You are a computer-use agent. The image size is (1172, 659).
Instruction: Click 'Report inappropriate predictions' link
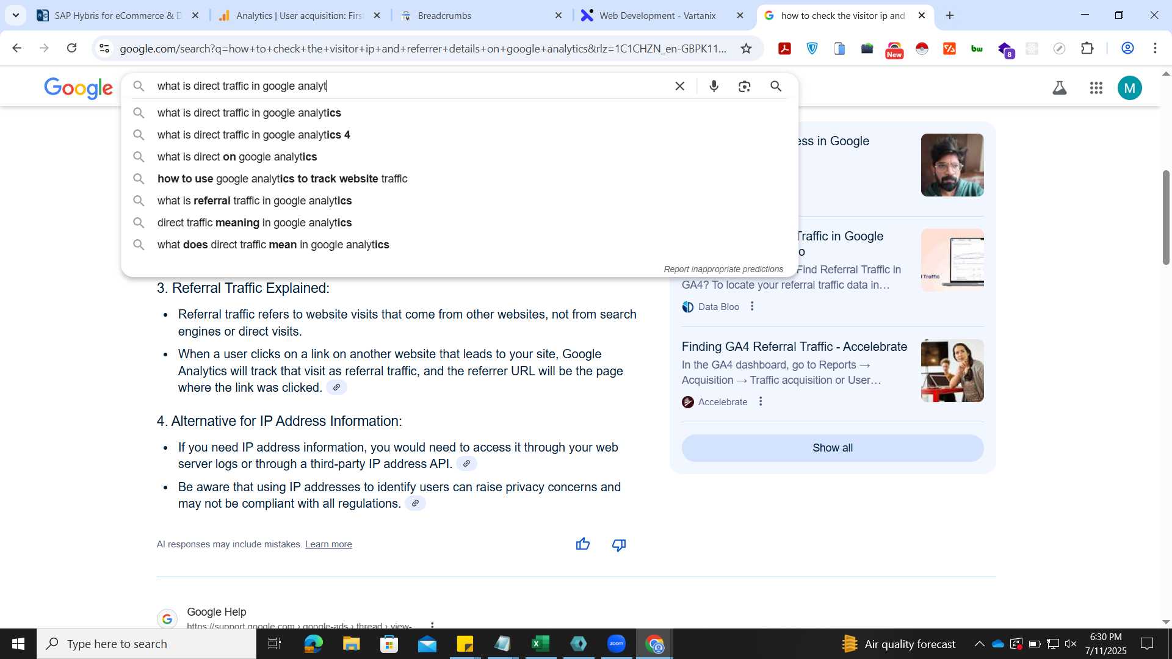click(x=723, y=269)
